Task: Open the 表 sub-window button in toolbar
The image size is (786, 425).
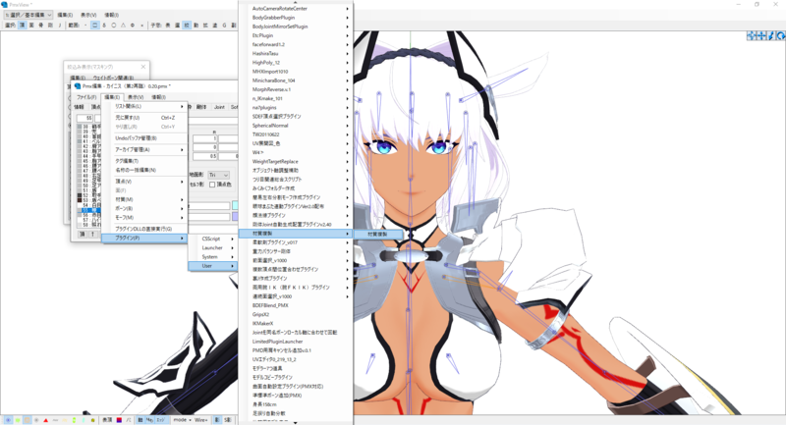Action: click(168, 26)
